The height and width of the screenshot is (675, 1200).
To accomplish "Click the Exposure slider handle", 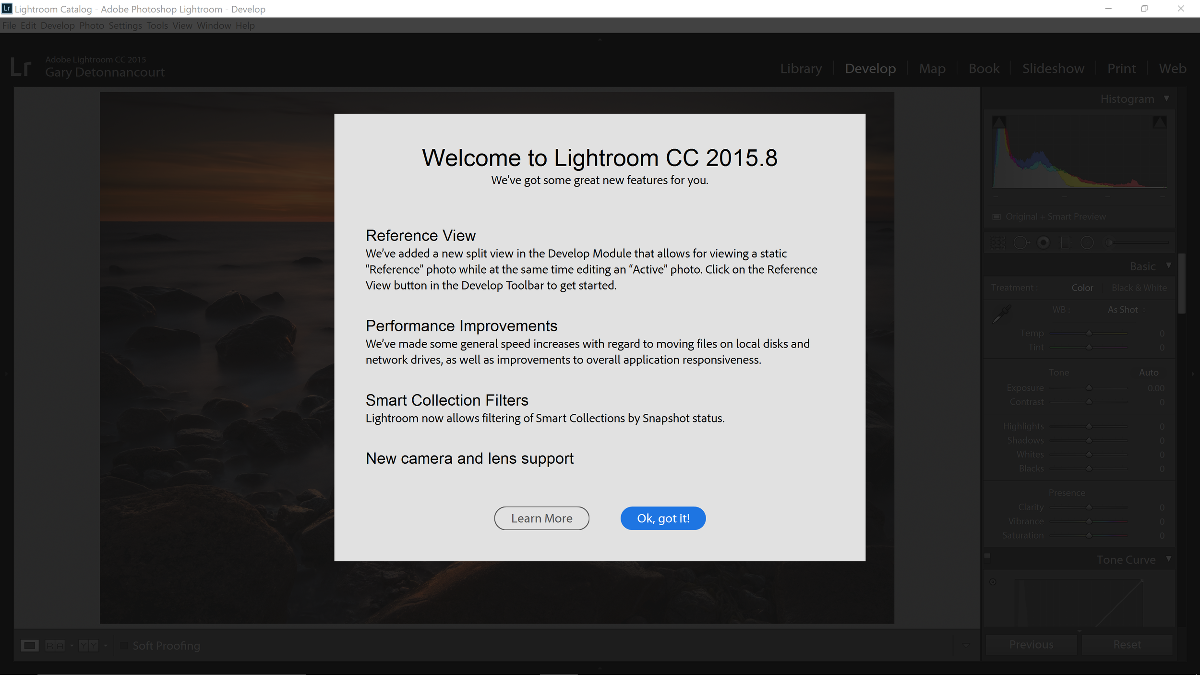I will click(x=1089, y=388).
